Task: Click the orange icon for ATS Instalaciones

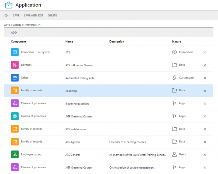Action: [x=15, y=129]
